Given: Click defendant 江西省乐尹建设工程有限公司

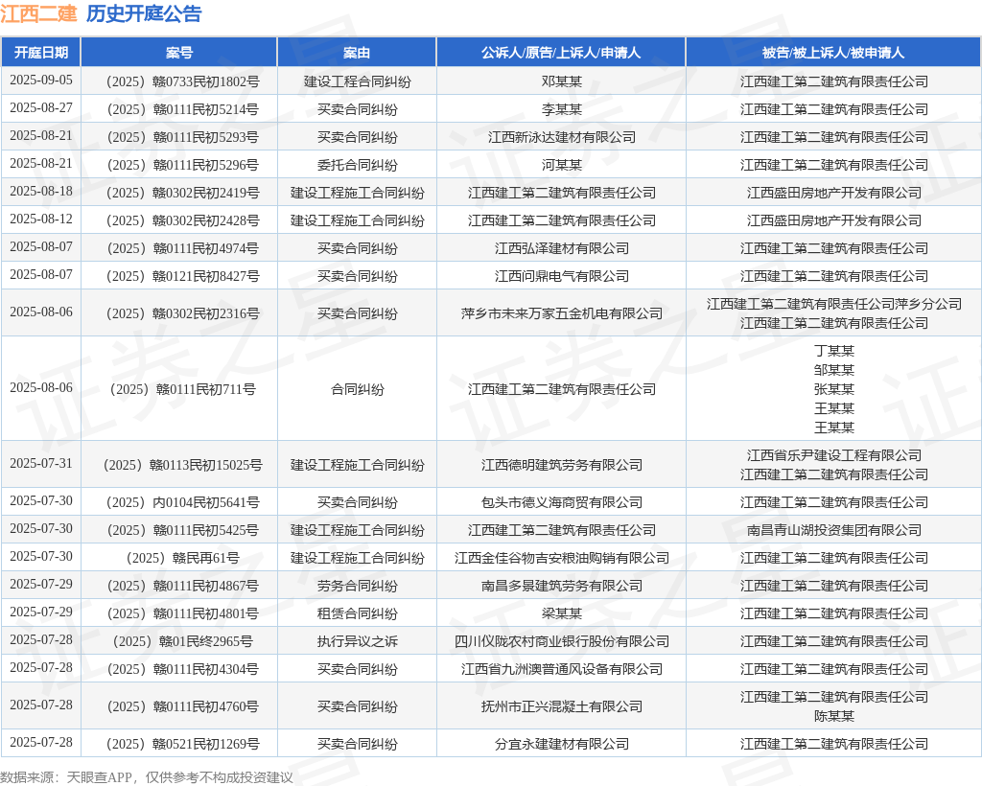Looking at the screenshot, I should (834, 455).
